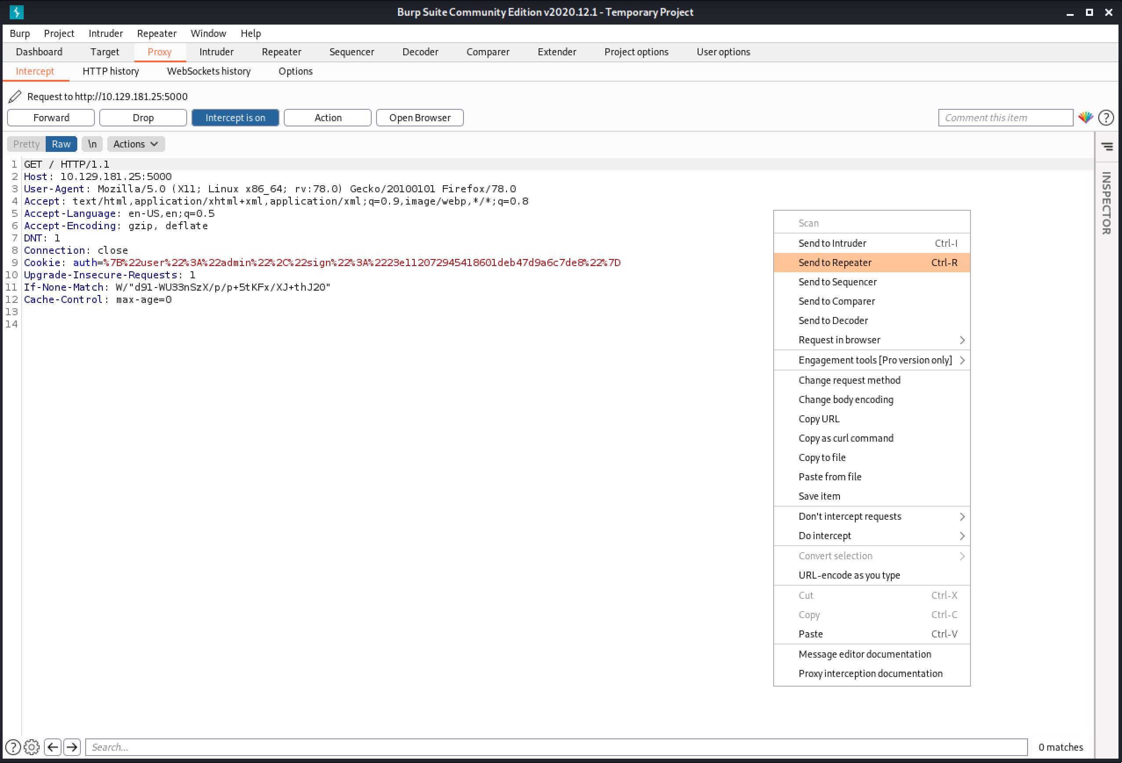
Task: Switch to the Dashboard tab
Action: point(39,52)
